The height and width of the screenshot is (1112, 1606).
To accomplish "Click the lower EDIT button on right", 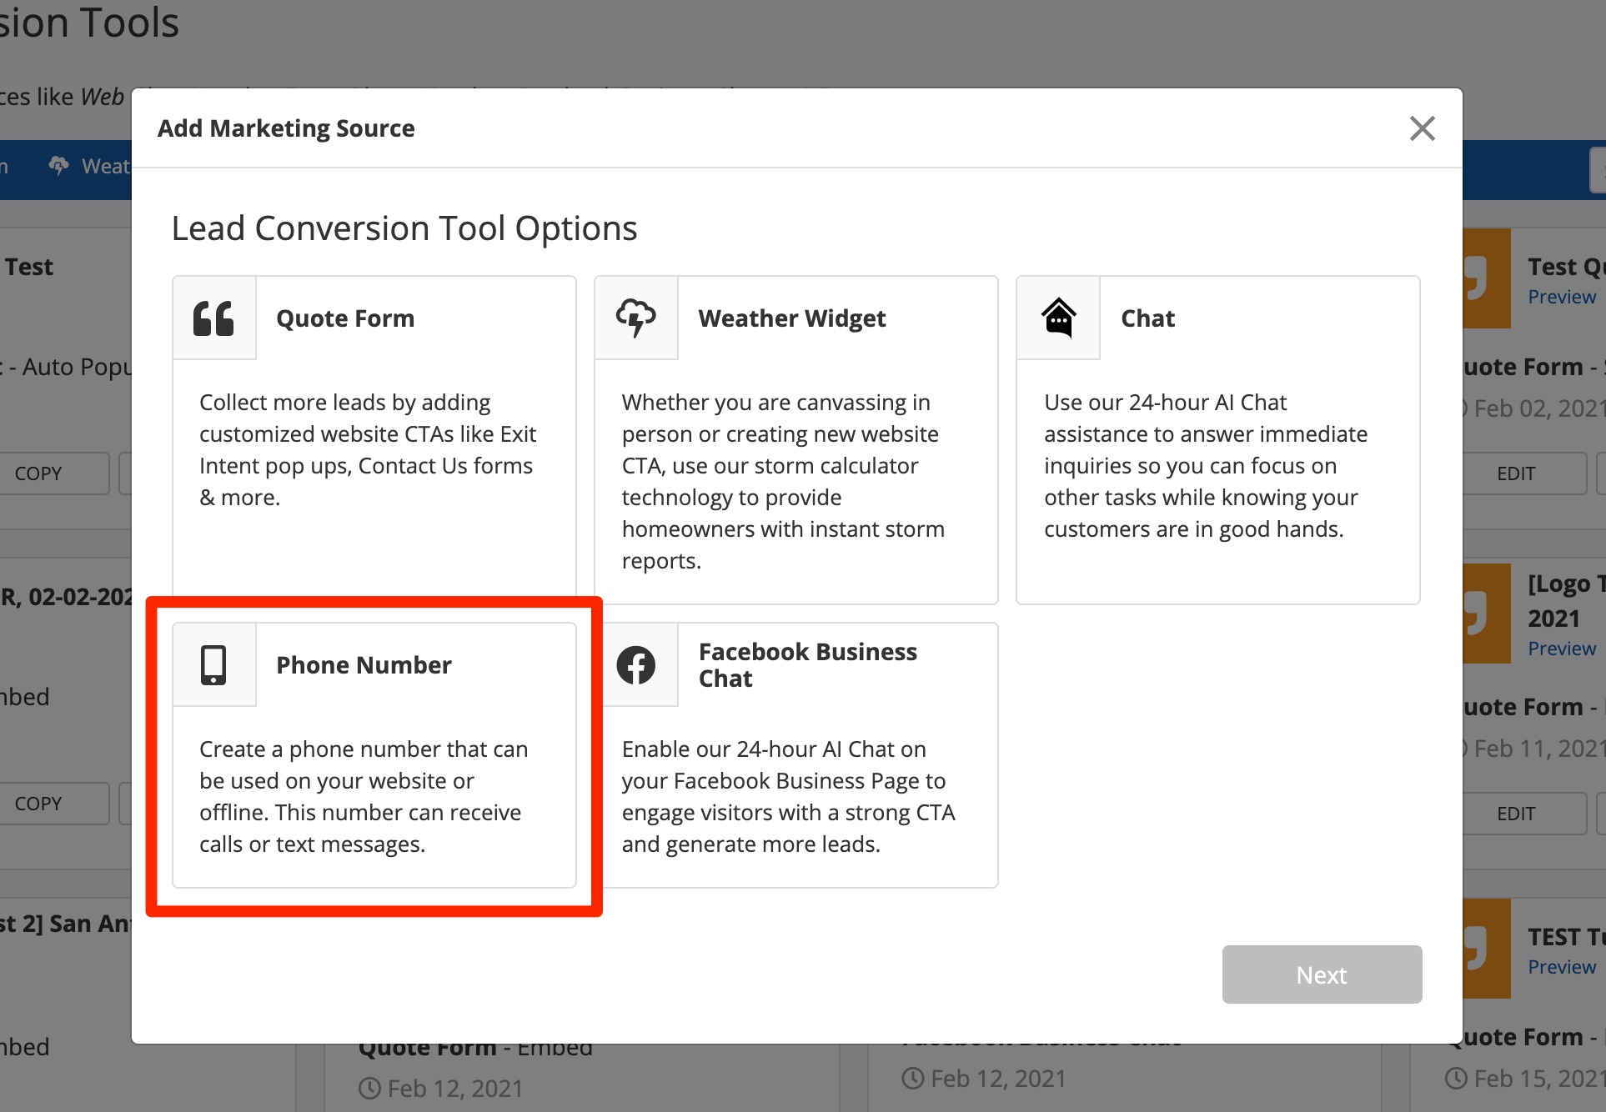I will click(x=1515, y=814).
